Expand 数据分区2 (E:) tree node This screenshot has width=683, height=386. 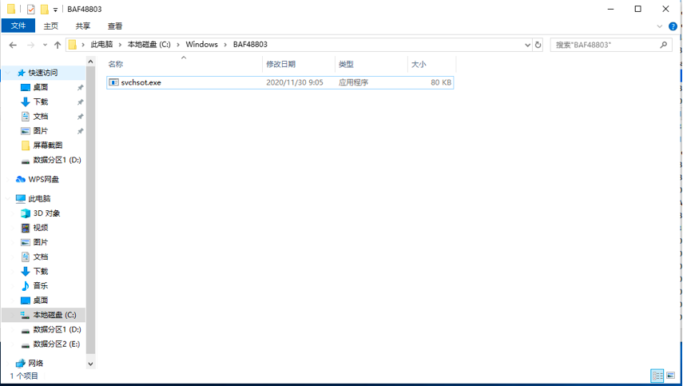[x=13, y=344]
